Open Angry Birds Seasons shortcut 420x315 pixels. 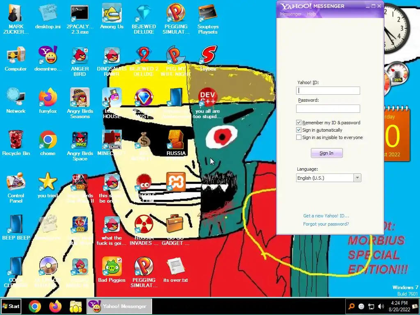point(80,103)
